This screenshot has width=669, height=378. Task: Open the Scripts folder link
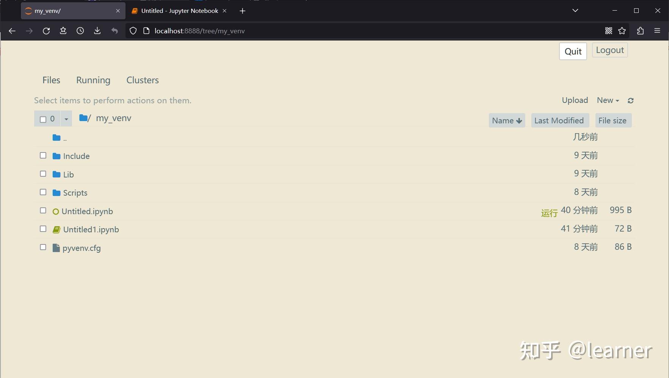coord(75,193)
